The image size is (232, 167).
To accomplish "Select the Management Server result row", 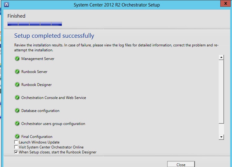I will pyautogui.click(x=38, y=59).
